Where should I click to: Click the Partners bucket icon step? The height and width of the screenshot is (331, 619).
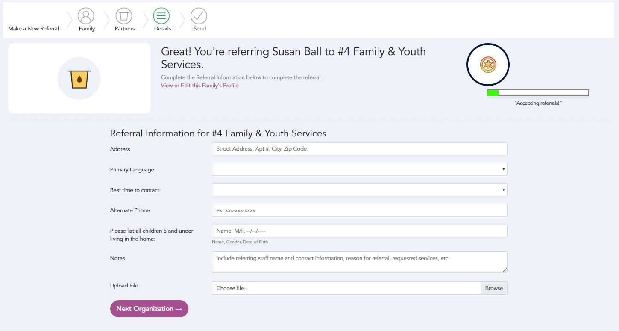124,16
